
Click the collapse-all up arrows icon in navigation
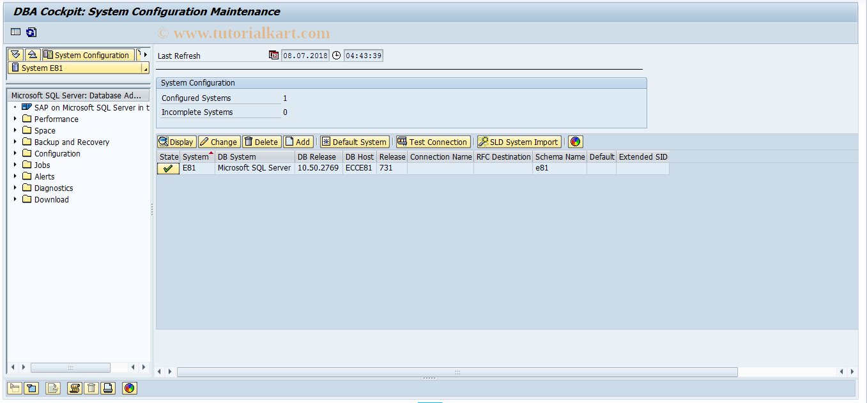point(32,55)
